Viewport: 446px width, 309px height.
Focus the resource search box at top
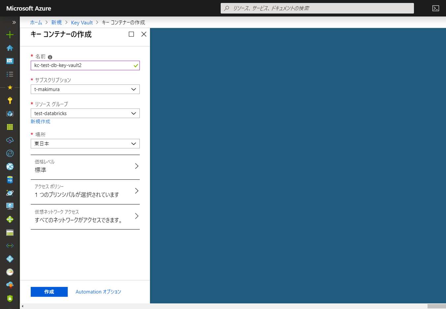coord(317,8)
